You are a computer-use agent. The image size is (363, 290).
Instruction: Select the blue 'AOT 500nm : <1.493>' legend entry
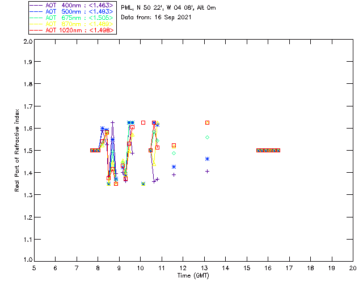point(71,11)
